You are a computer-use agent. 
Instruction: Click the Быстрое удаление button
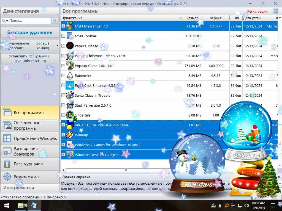[30, 32]
